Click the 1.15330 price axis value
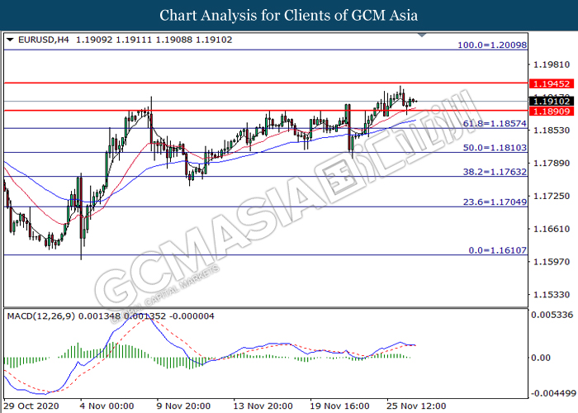 [552, 295]
